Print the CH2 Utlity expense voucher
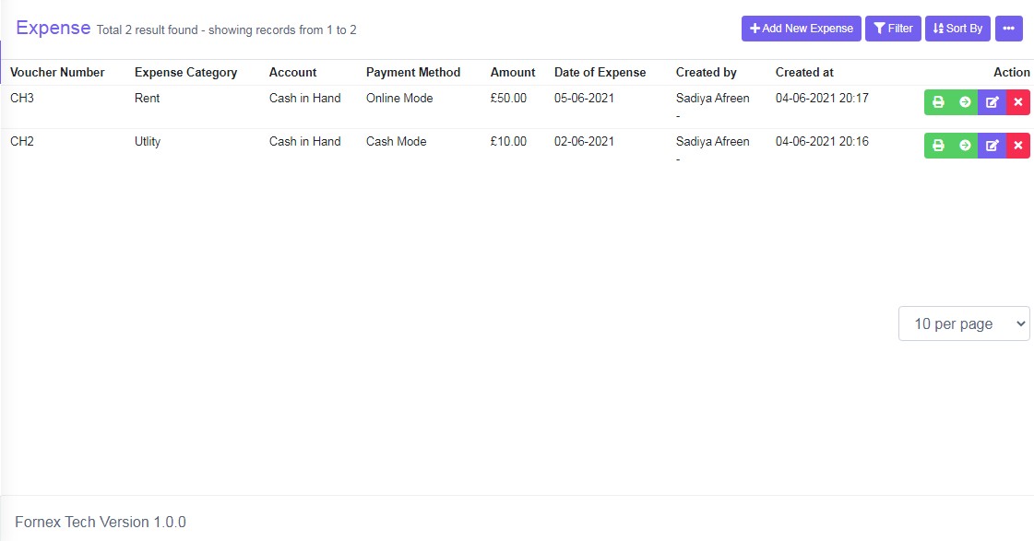Viewport: 1034px width, 541px height. [x=938, y=146]
